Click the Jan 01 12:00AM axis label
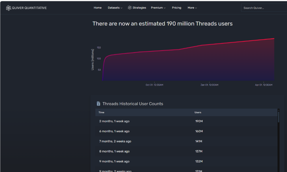The height and width of the screenshot is (172, 287). click(x=209, y=85)
